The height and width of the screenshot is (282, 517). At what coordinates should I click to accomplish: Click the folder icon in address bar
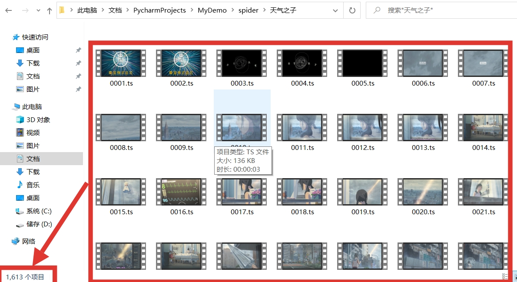click(x=62, y=10)
